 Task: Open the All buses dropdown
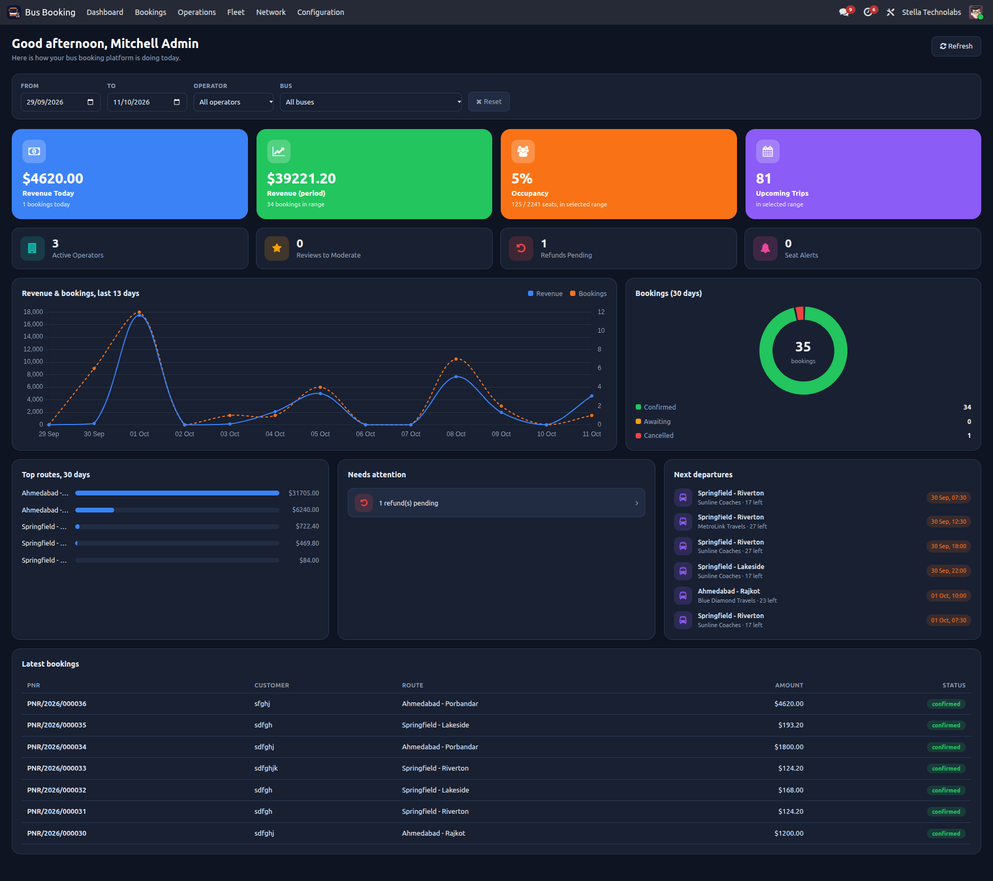(371, 102)
